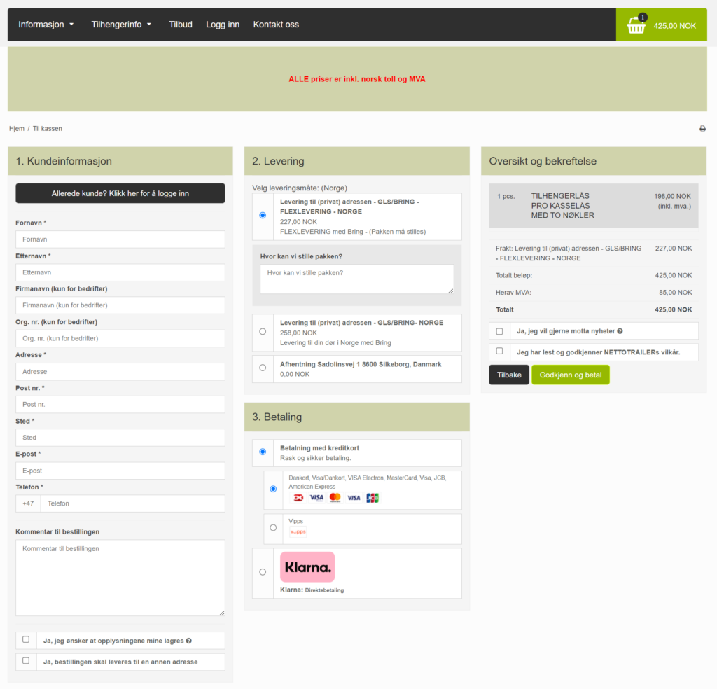Open the +47 phone country code selector

pos(28,503)
